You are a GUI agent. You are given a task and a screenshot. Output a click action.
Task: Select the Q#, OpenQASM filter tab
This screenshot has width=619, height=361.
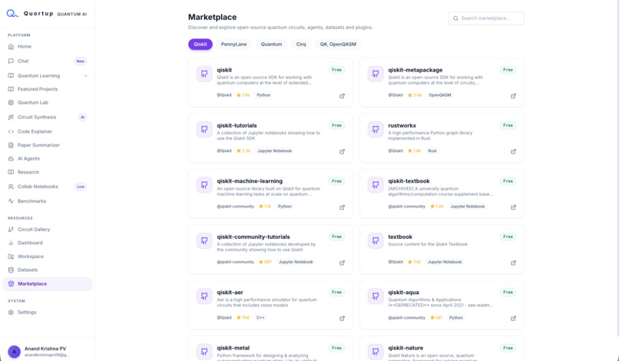click(x=338, y=45)
